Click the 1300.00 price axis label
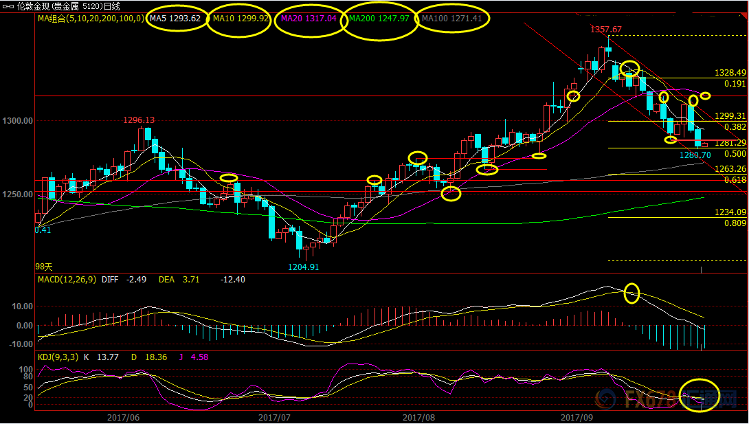This screenshot has height=424, width=749. pos(18,121)
